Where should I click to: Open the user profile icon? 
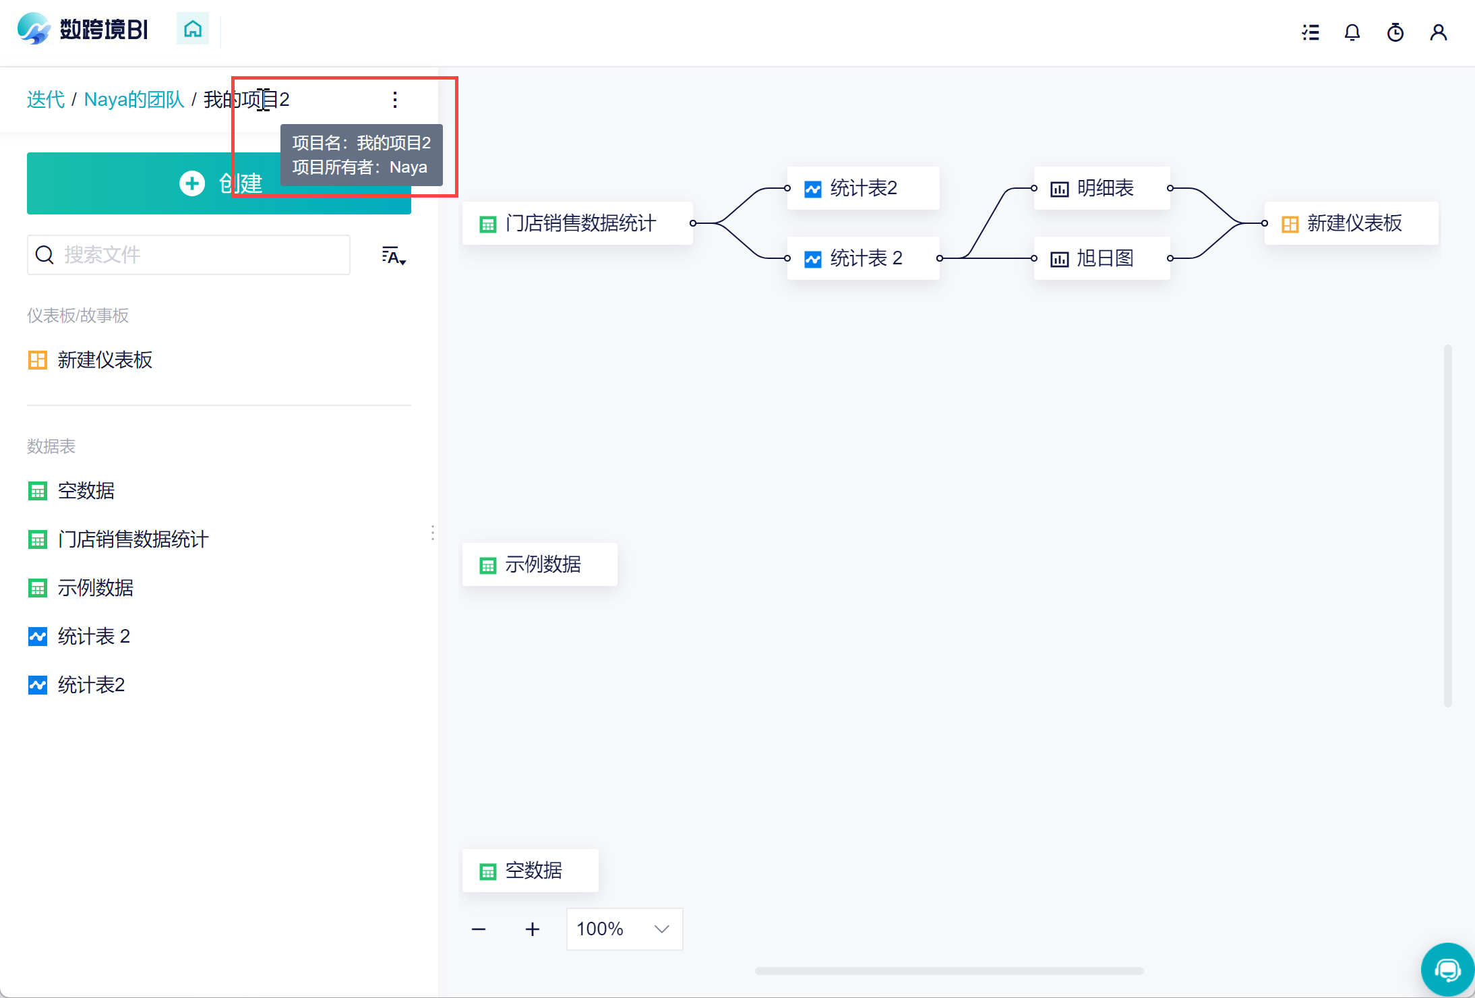1439,32
